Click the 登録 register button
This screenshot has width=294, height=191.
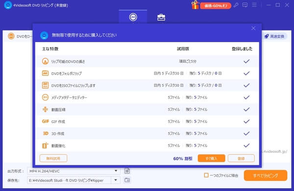(x=241, y=158)
